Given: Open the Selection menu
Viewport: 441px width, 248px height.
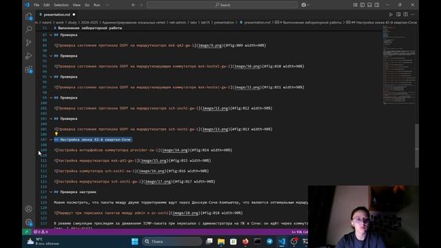Looking at the screenshot, I should pyautogui.click(x=61, y=5).
